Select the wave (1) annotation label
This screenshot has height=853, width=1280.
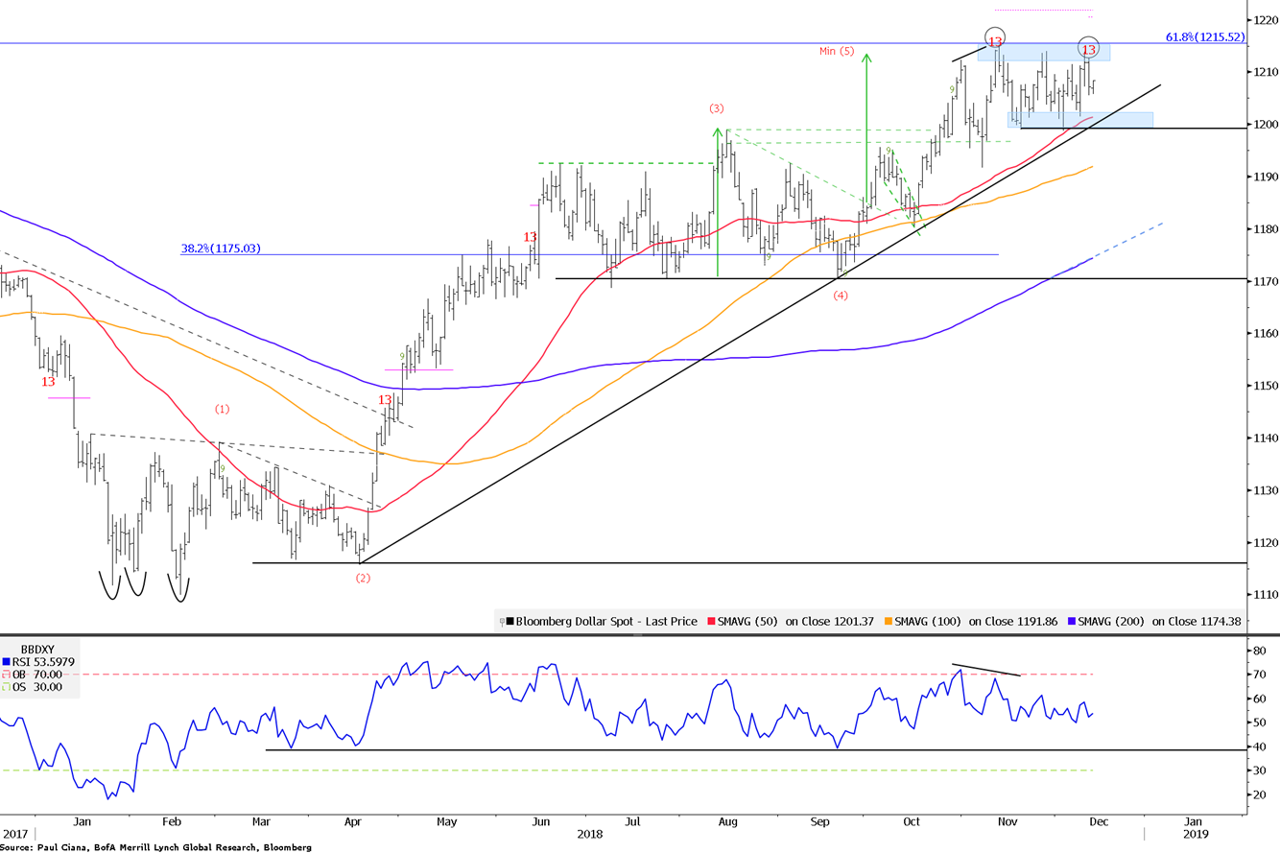222,409
